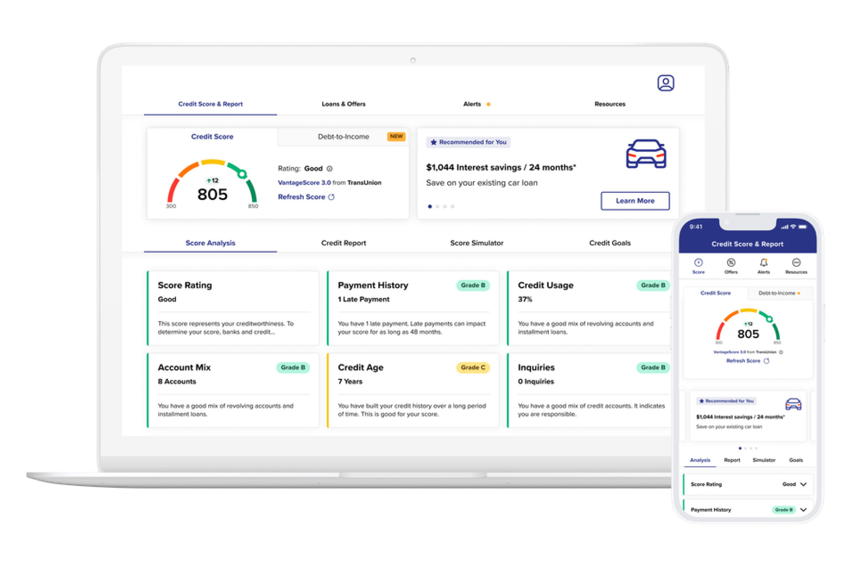Tap the $1,044 Interest savings text on phone
The height and width of the screenshot is (568, 852).
[740, 417]
